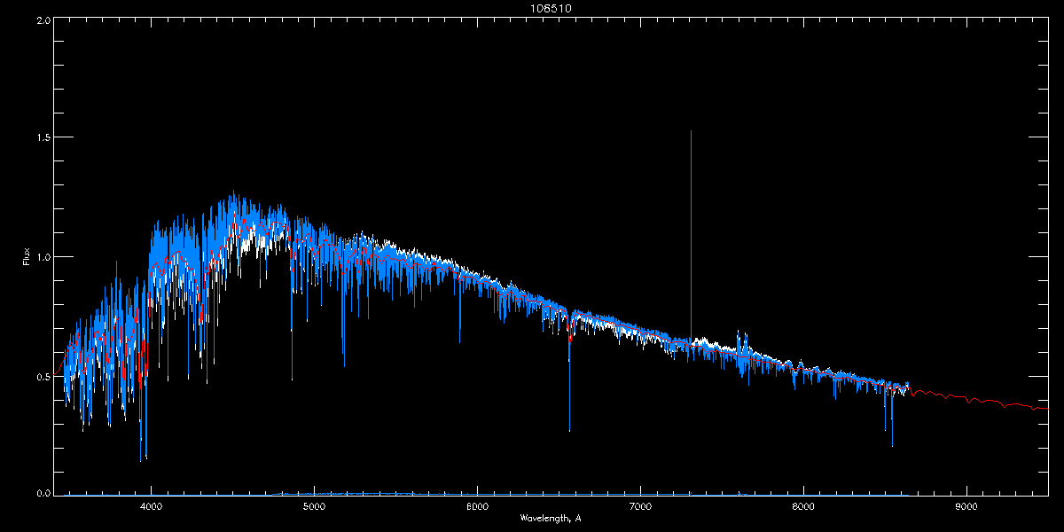Click the bottom of the deep blue absorption dip just below 4000
1064x532 pixels.
[x=140, y=461]
